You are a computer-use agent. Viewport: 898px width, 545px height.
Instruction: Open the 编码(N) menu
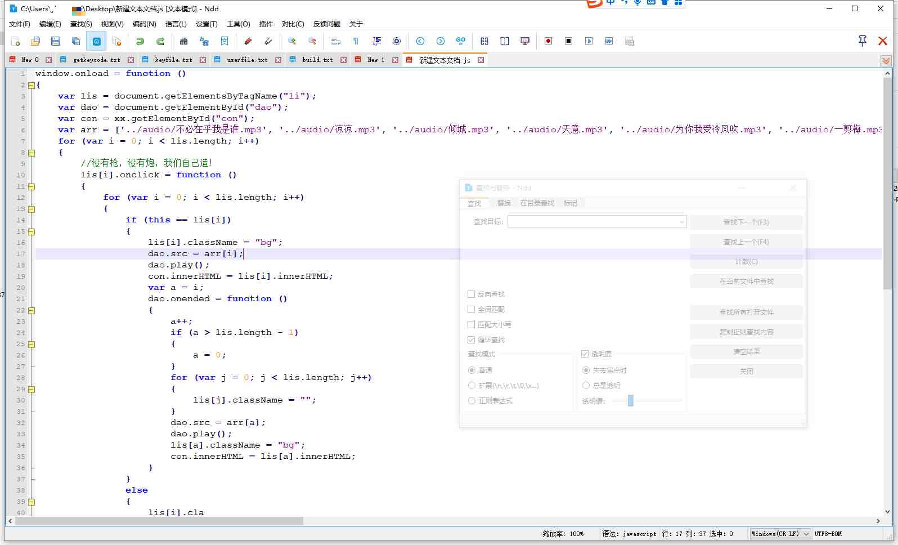click(144, 24)
